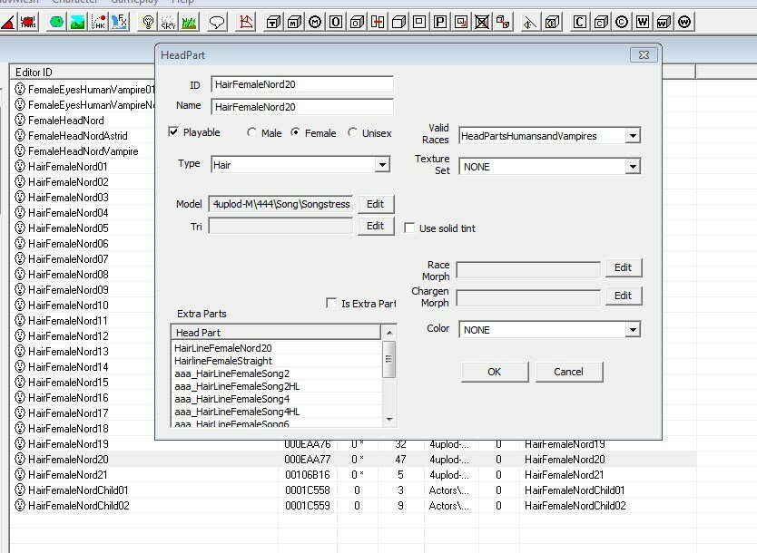The height and width of the screenshot is (553, 757).
Task: Open the Character menu
Action: tap(74, 2)
